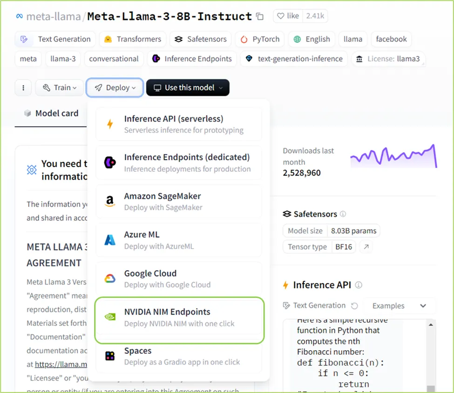This screenshot has height=393, width=454.
Task: Click the Meta infinity logo icon
Action: pos(20,16)
